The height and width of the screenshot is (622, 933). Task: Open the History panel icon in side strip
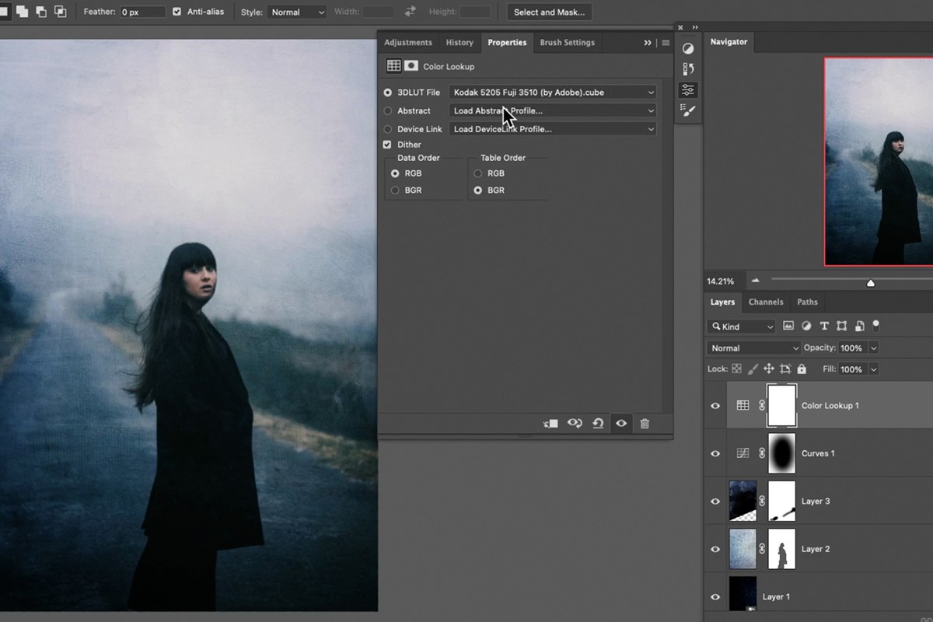coord(688,69)
